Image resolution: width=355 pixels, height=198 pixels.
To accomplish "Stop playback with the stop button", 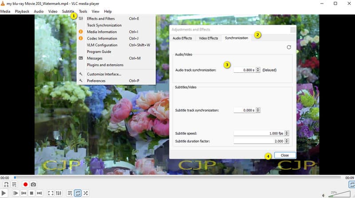I will 32,193.
